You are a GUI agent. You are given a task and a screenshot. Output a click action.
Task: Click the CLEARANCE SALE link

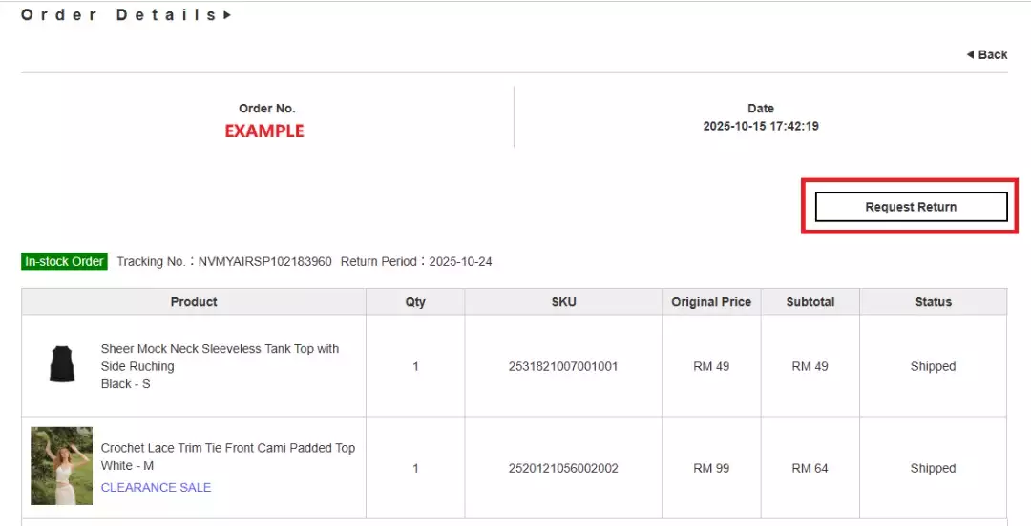[x=156, y=487]
